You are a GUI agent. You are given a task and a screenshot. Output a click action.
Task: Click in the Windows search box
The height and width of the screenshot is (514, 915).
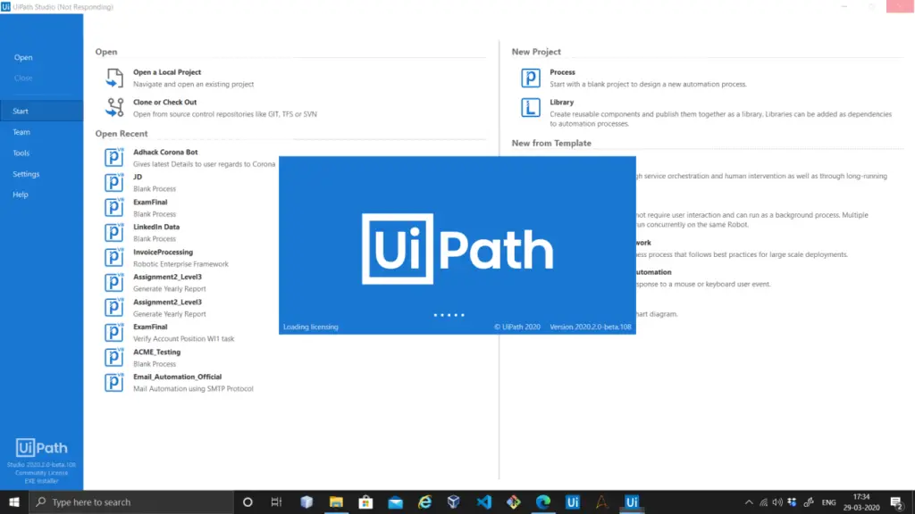(x=131, y=502)
